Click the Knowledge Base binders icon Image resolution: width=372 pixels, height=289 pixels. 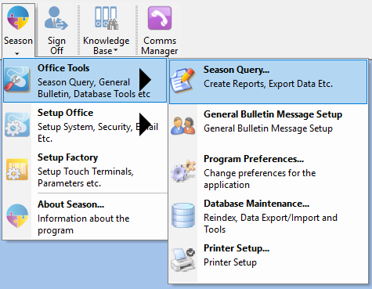coord(107,18)
